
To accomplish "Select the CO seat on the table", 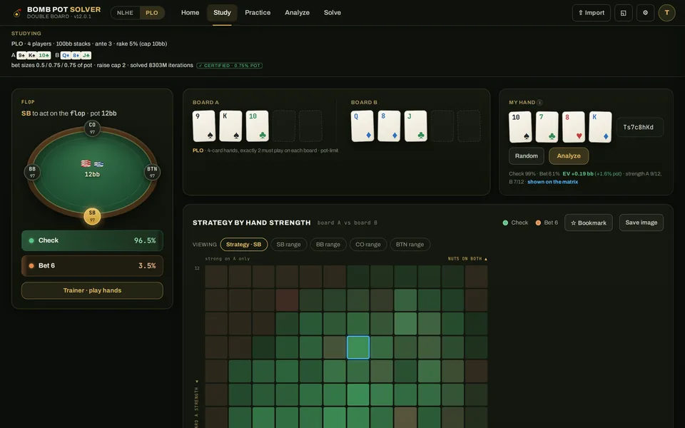I will (x=92, y=128).
